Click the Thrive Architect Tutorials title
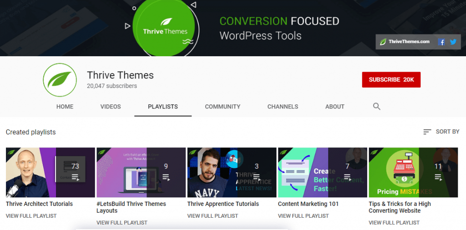Screen dimensions: 466x230 tap(39, 204)
